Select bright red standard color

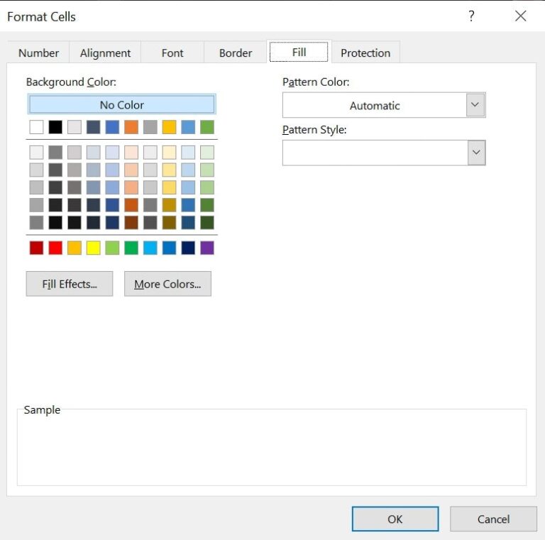55,248
